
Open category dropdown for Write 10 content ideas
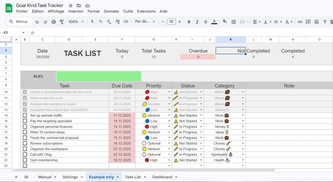click(x=243, y=132)
